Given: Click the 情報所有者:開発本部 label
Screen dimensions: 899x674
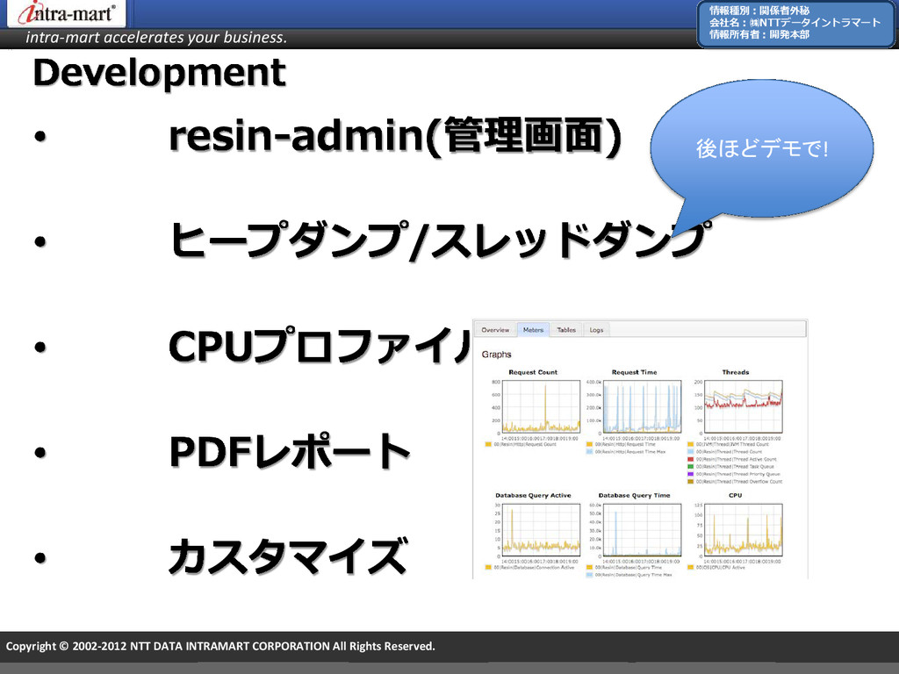Looking at the screenshot, I should (x=759, y=34).
